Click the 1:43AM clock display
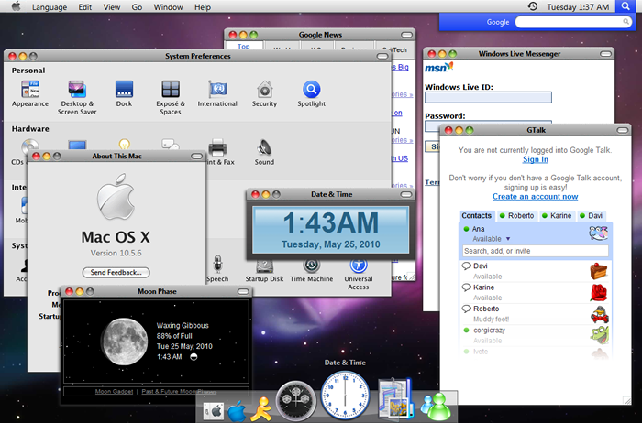 pos(331,230)
